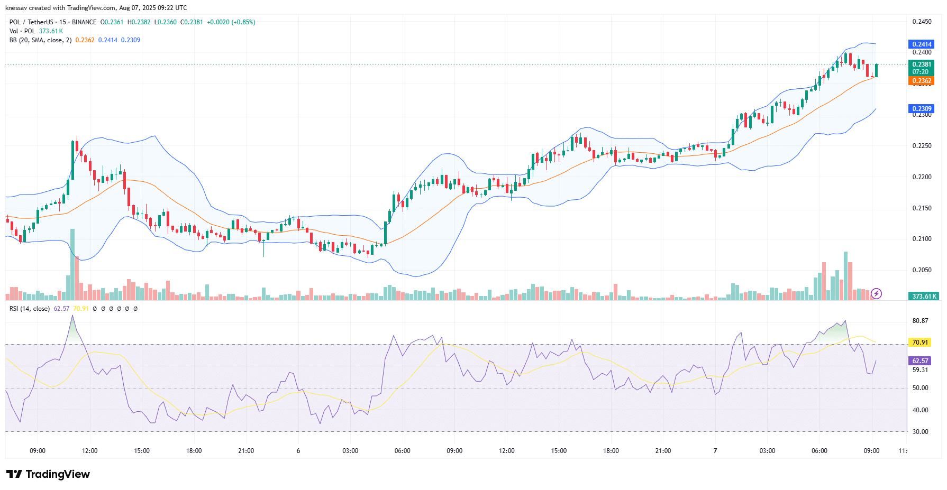Image resolution: width=947 pixels, height=490 pixels.
Task: Select the POL / TetherUS symbol title
Action: 53,22
